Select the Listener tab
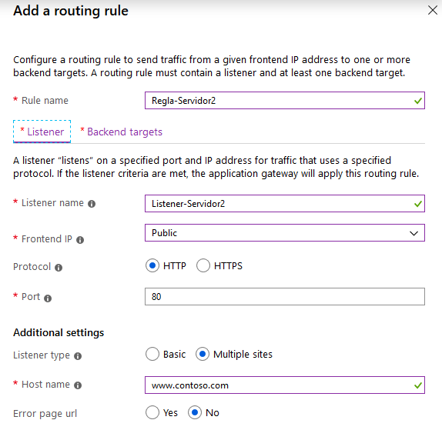This screenshot has width=442, height=430. tap(42, 132)
